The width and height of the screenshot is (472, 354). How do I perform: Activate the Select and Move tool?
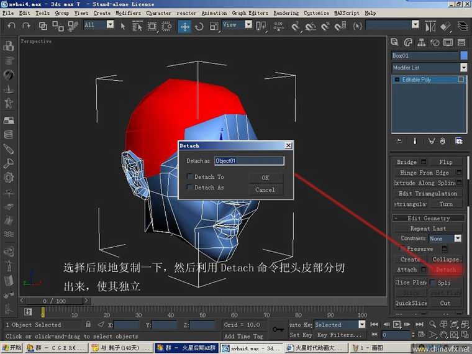(184, 27)
